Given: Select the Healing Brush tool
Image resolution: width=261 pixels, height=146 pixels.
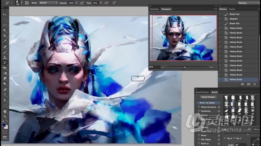Looking at the screenshot, I should (5, 47).
